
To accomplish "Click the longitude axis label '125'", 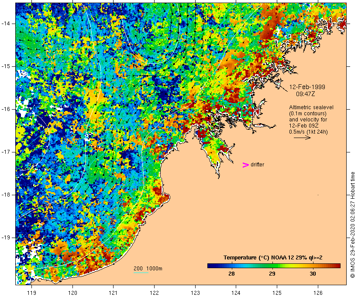I will click(x=277, y=293).
